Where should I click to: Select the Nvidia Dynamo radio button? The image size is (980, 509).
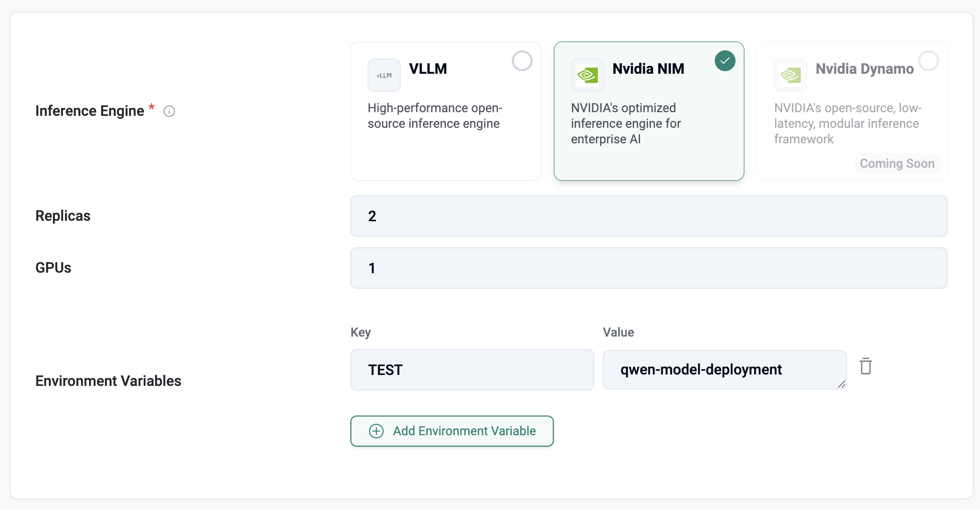click(928, 61)
